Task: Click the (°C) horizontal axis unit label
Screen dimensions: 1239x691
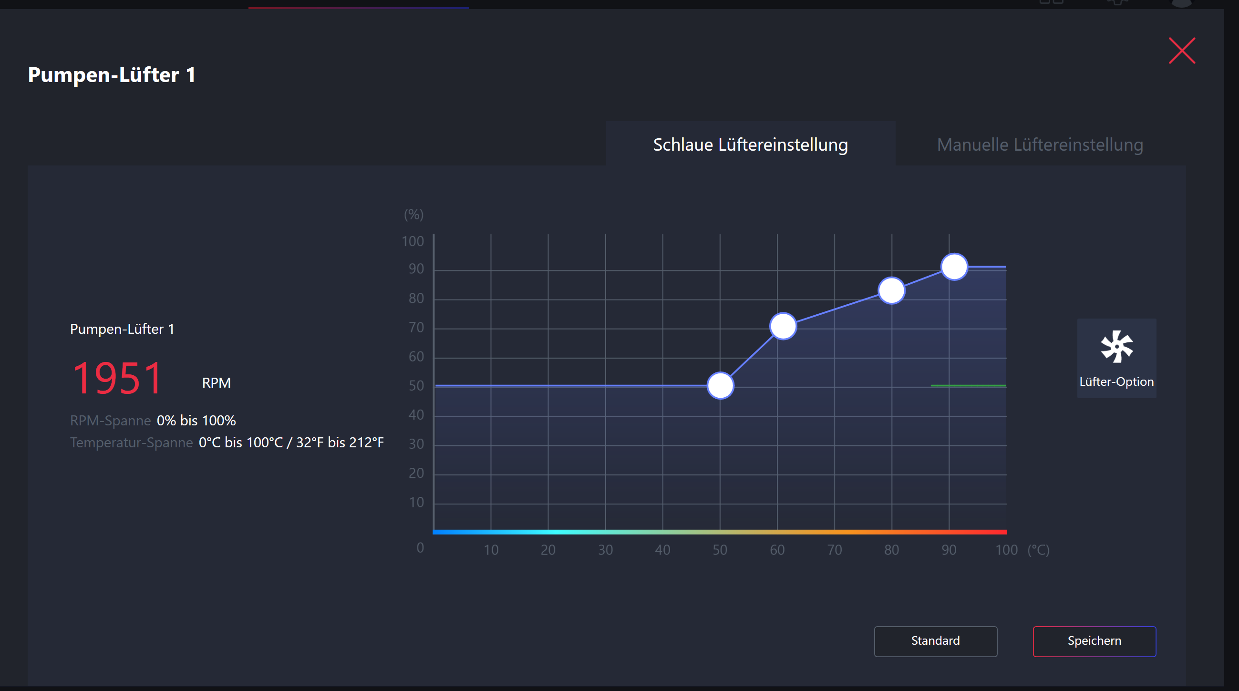Action: click(1038, 549)
